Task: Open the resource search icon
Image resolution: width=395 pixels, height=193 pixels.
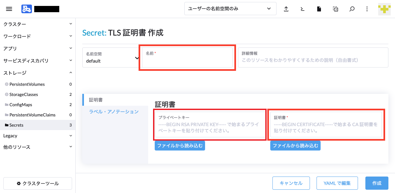Action: (352, 9)
